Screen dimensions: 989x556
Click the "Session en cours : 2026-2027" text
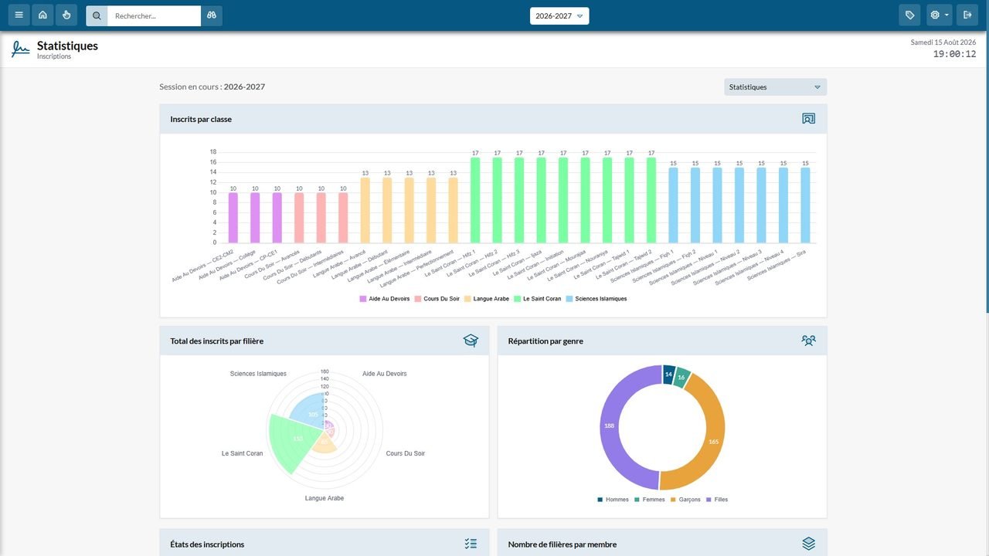click(x=212, y=86)
